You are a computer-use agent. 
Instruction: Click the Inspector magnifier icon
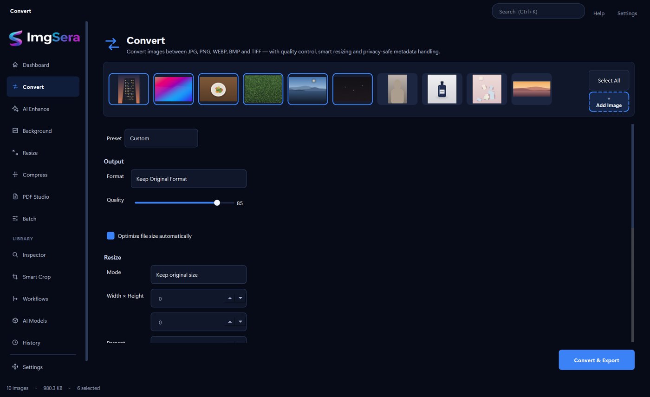coord(15,255)
